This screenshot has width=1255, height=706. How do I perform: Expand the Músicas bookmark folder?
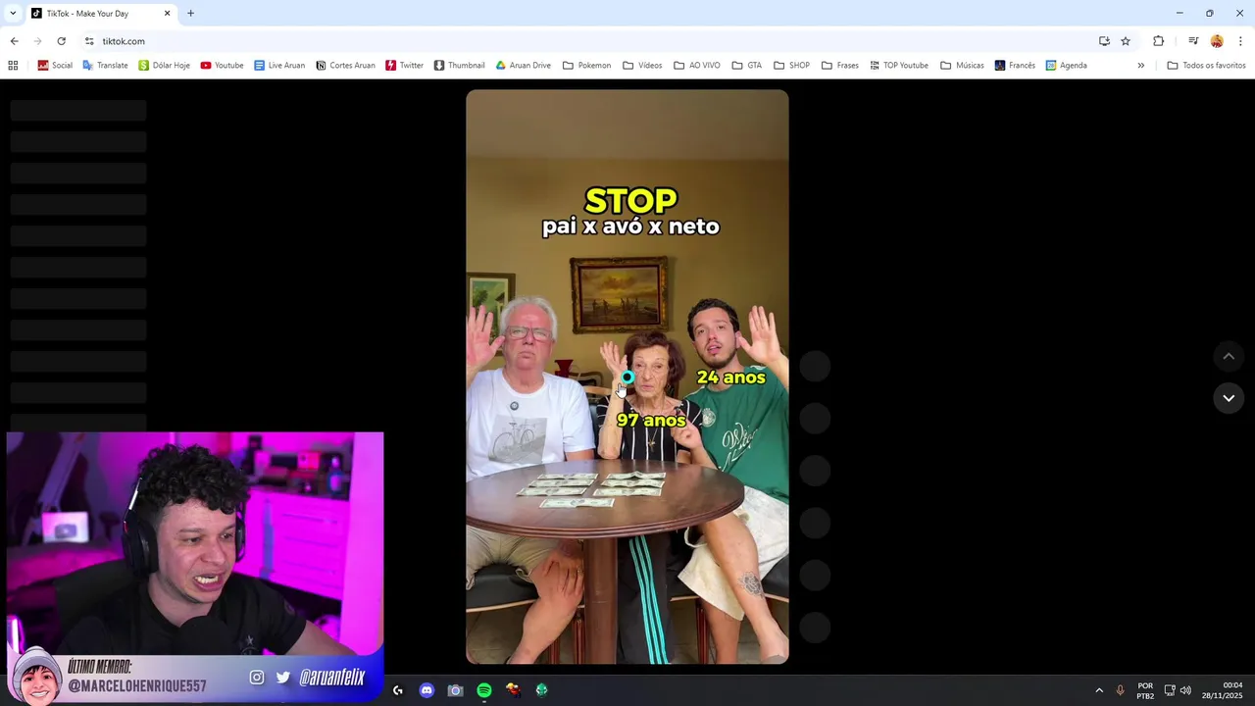(962, 66)
